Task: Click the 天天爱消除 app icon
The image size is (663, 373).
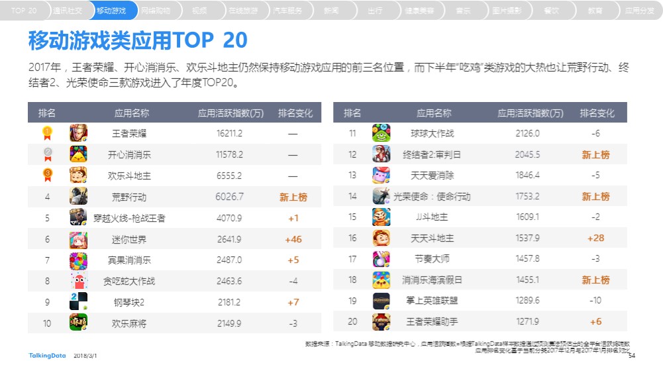Action: coord(381,175)
